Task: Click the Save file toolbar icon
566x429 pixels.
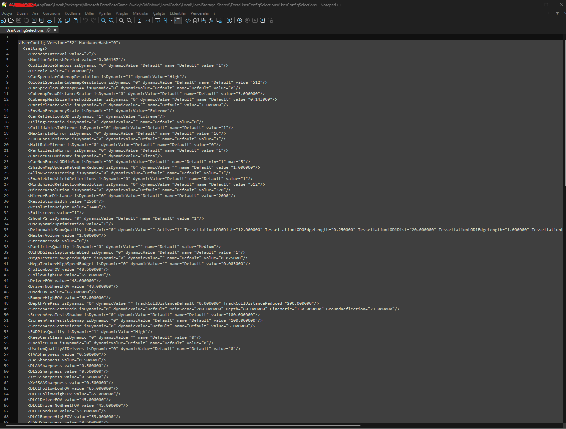Action: coord(19,20)
